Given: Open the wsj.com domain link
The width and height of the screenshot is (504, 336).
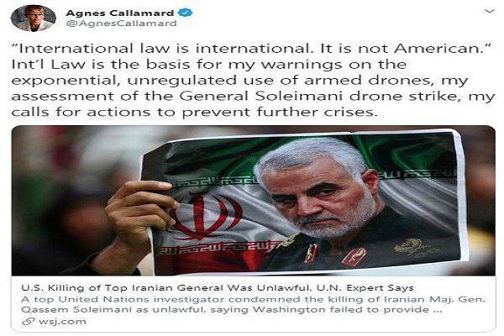Looking at the screenshot, I should (x=62, y=321).
